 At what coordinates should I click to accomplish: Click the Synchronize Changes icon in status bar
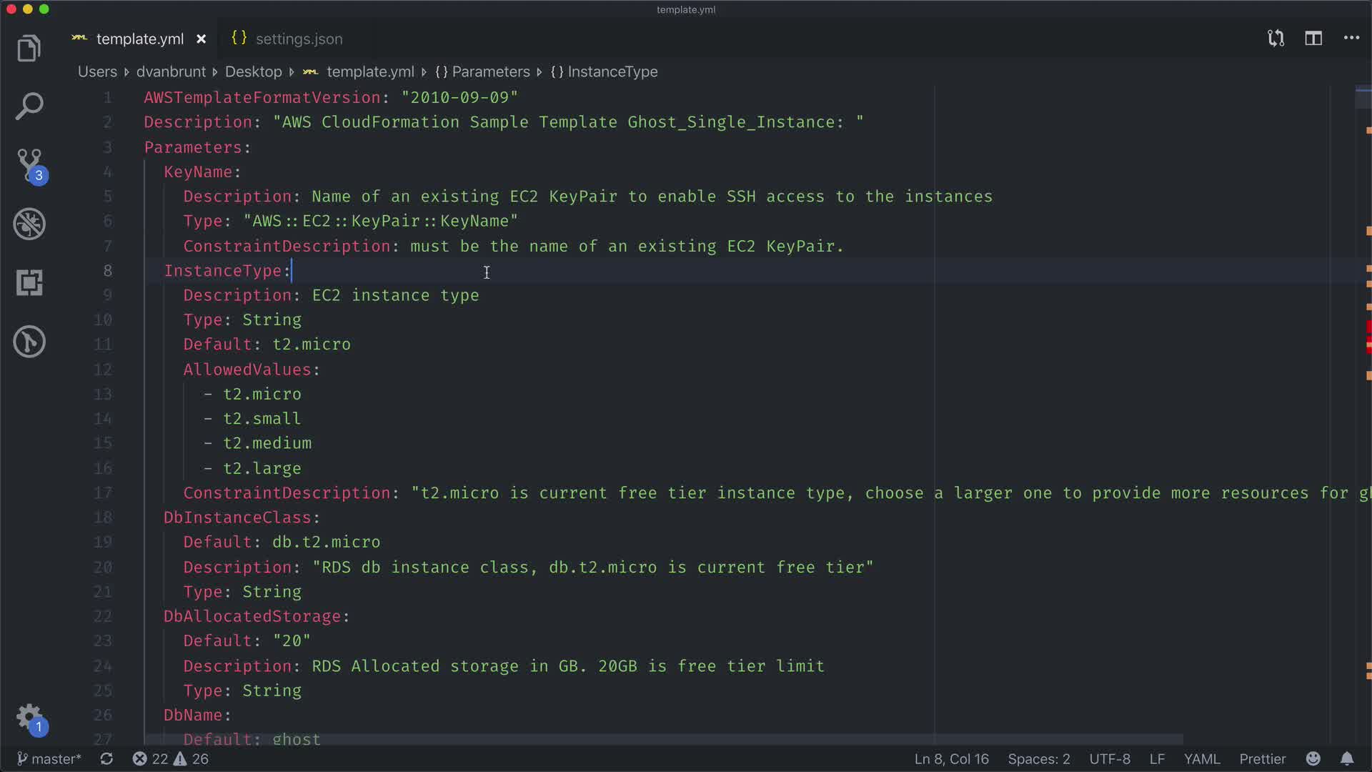coord(106,759)
